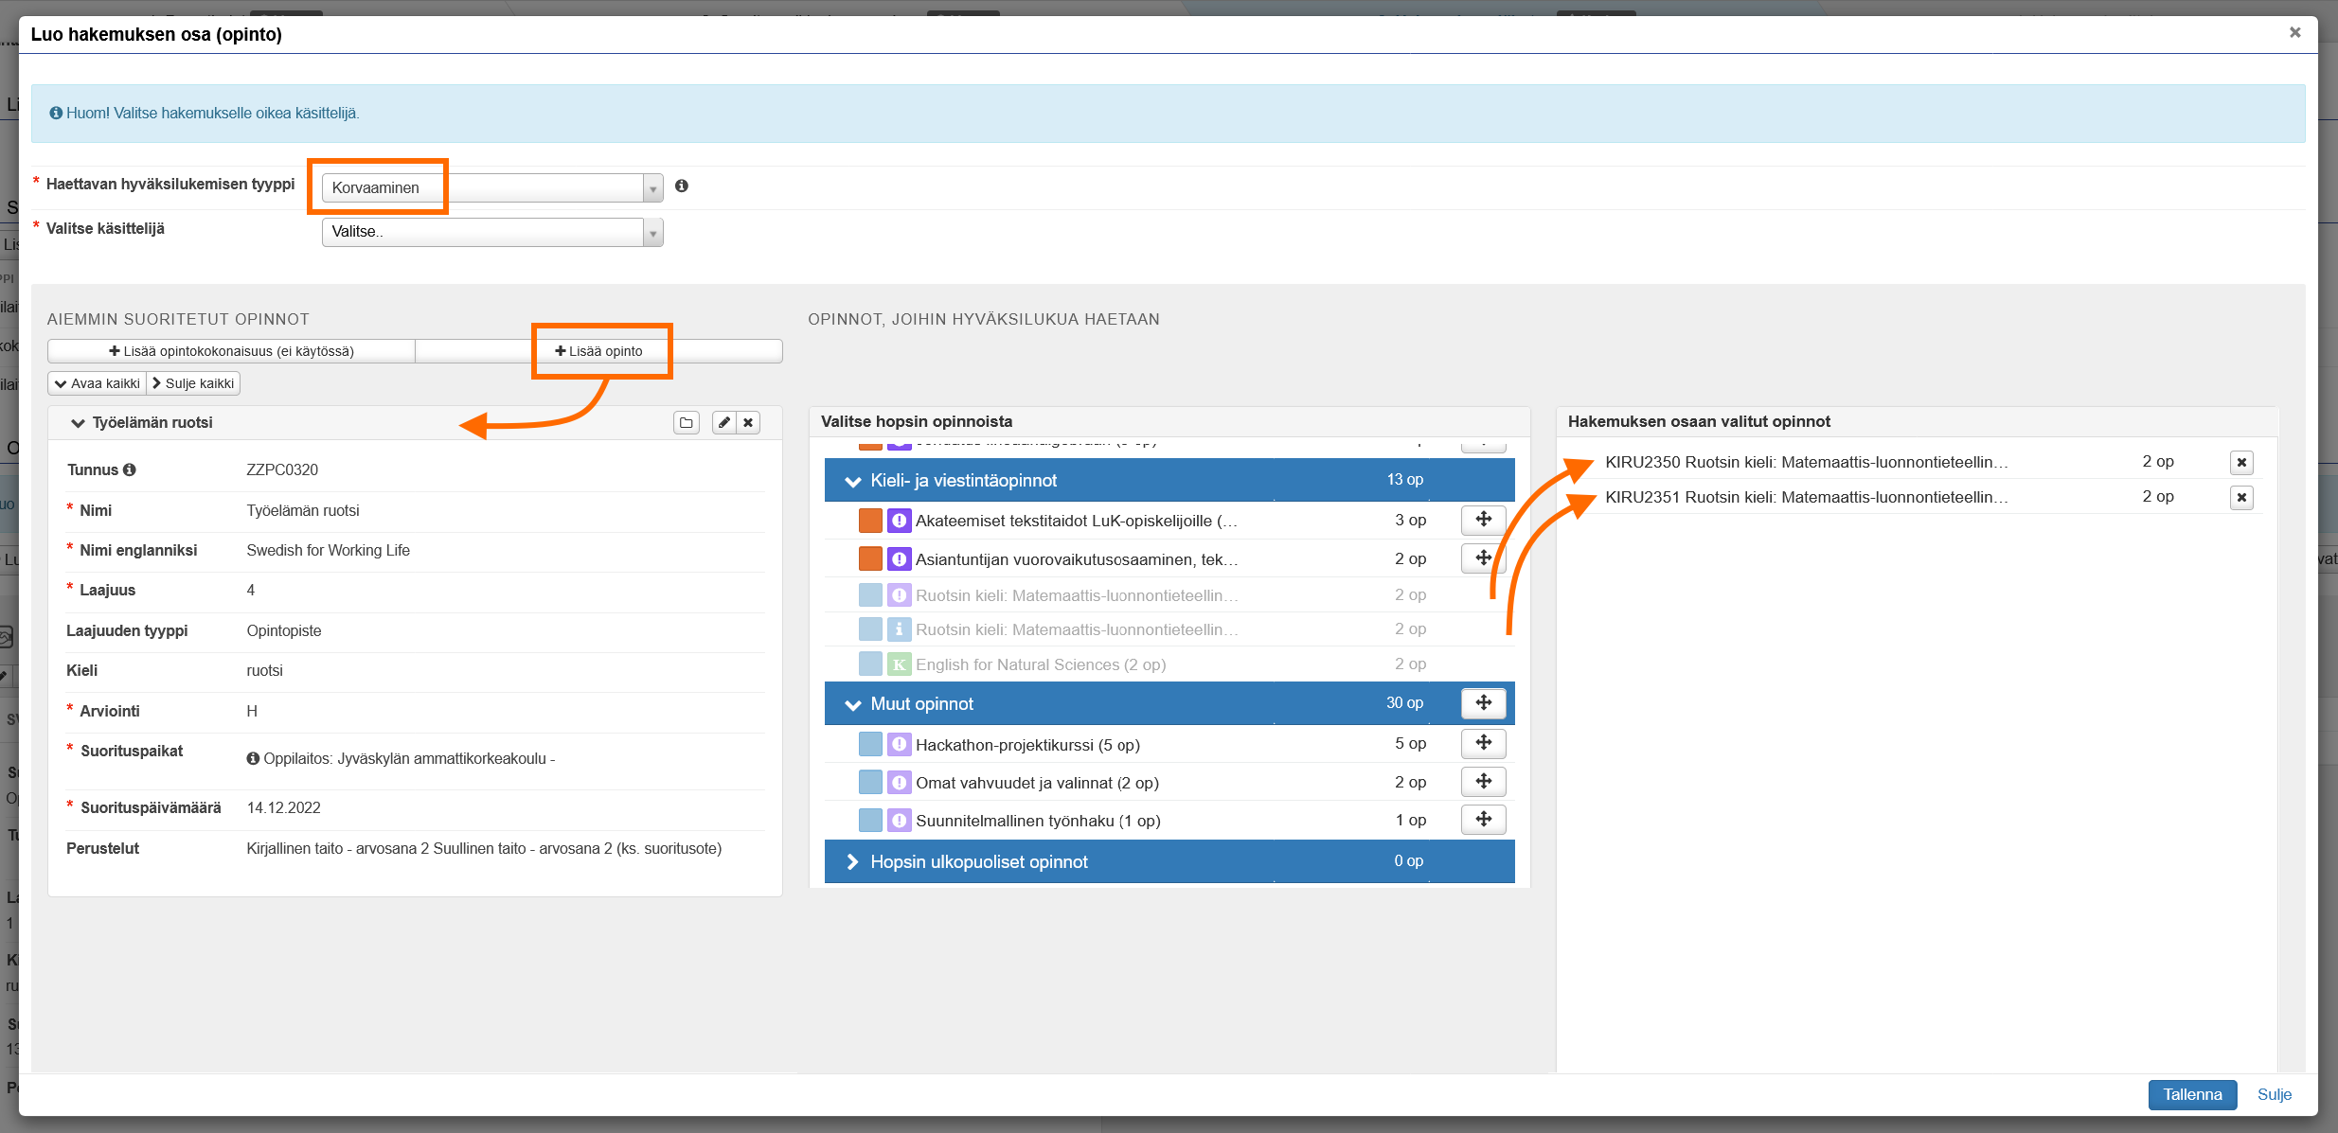
Task: Click move icon for Akateemiset tekstitaidot course
Action: (1483, 520)
